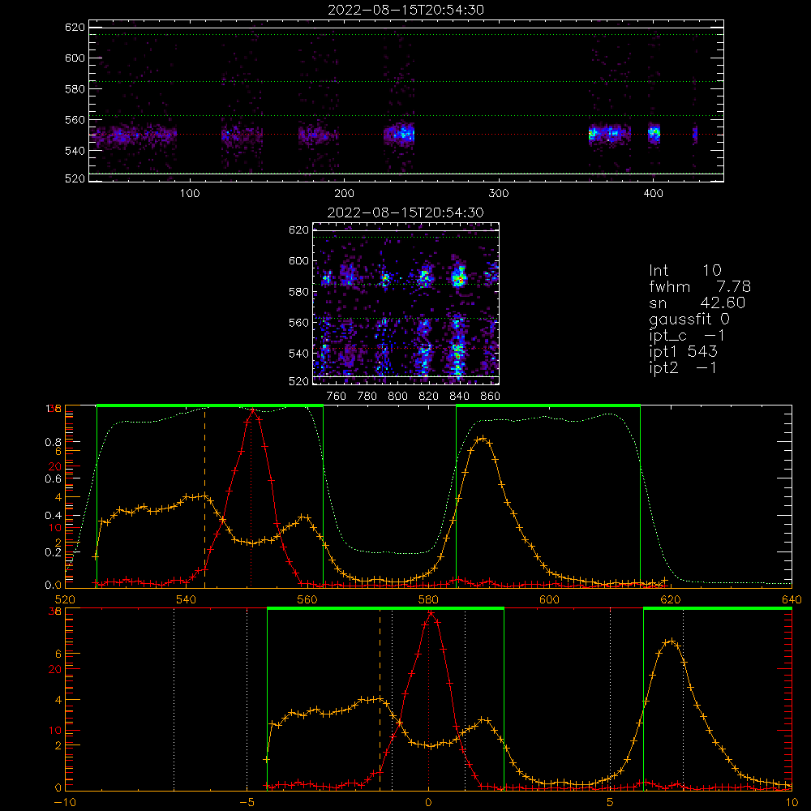Click white y-axis label 0.8 in upper profile plot
Image resolution: width=811 pixels, height=811 pixels.
pyautogui.click(x=54, y=442)
